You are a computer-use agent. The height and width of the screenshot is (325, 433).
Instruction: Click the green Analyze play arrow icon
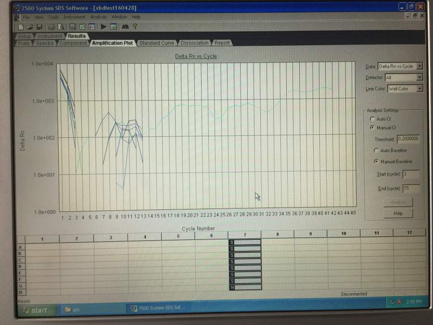(104, 27)
